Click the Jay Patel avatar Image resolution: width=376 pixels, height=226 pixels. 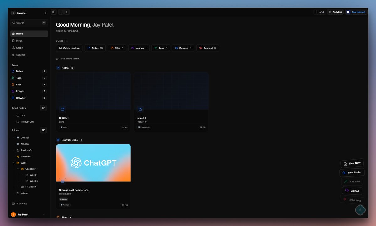tap(13, 214)
